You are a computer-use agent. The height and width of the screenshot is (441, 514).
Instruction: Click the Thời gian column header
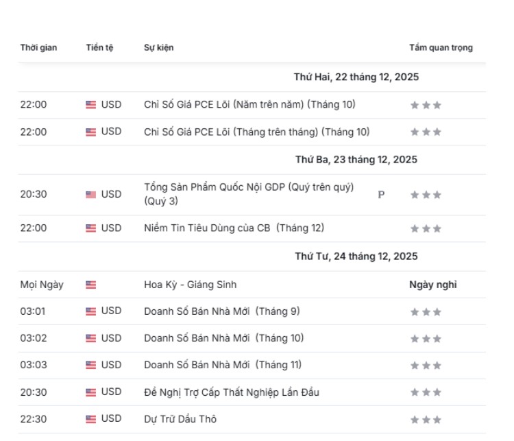pos(38,48)
